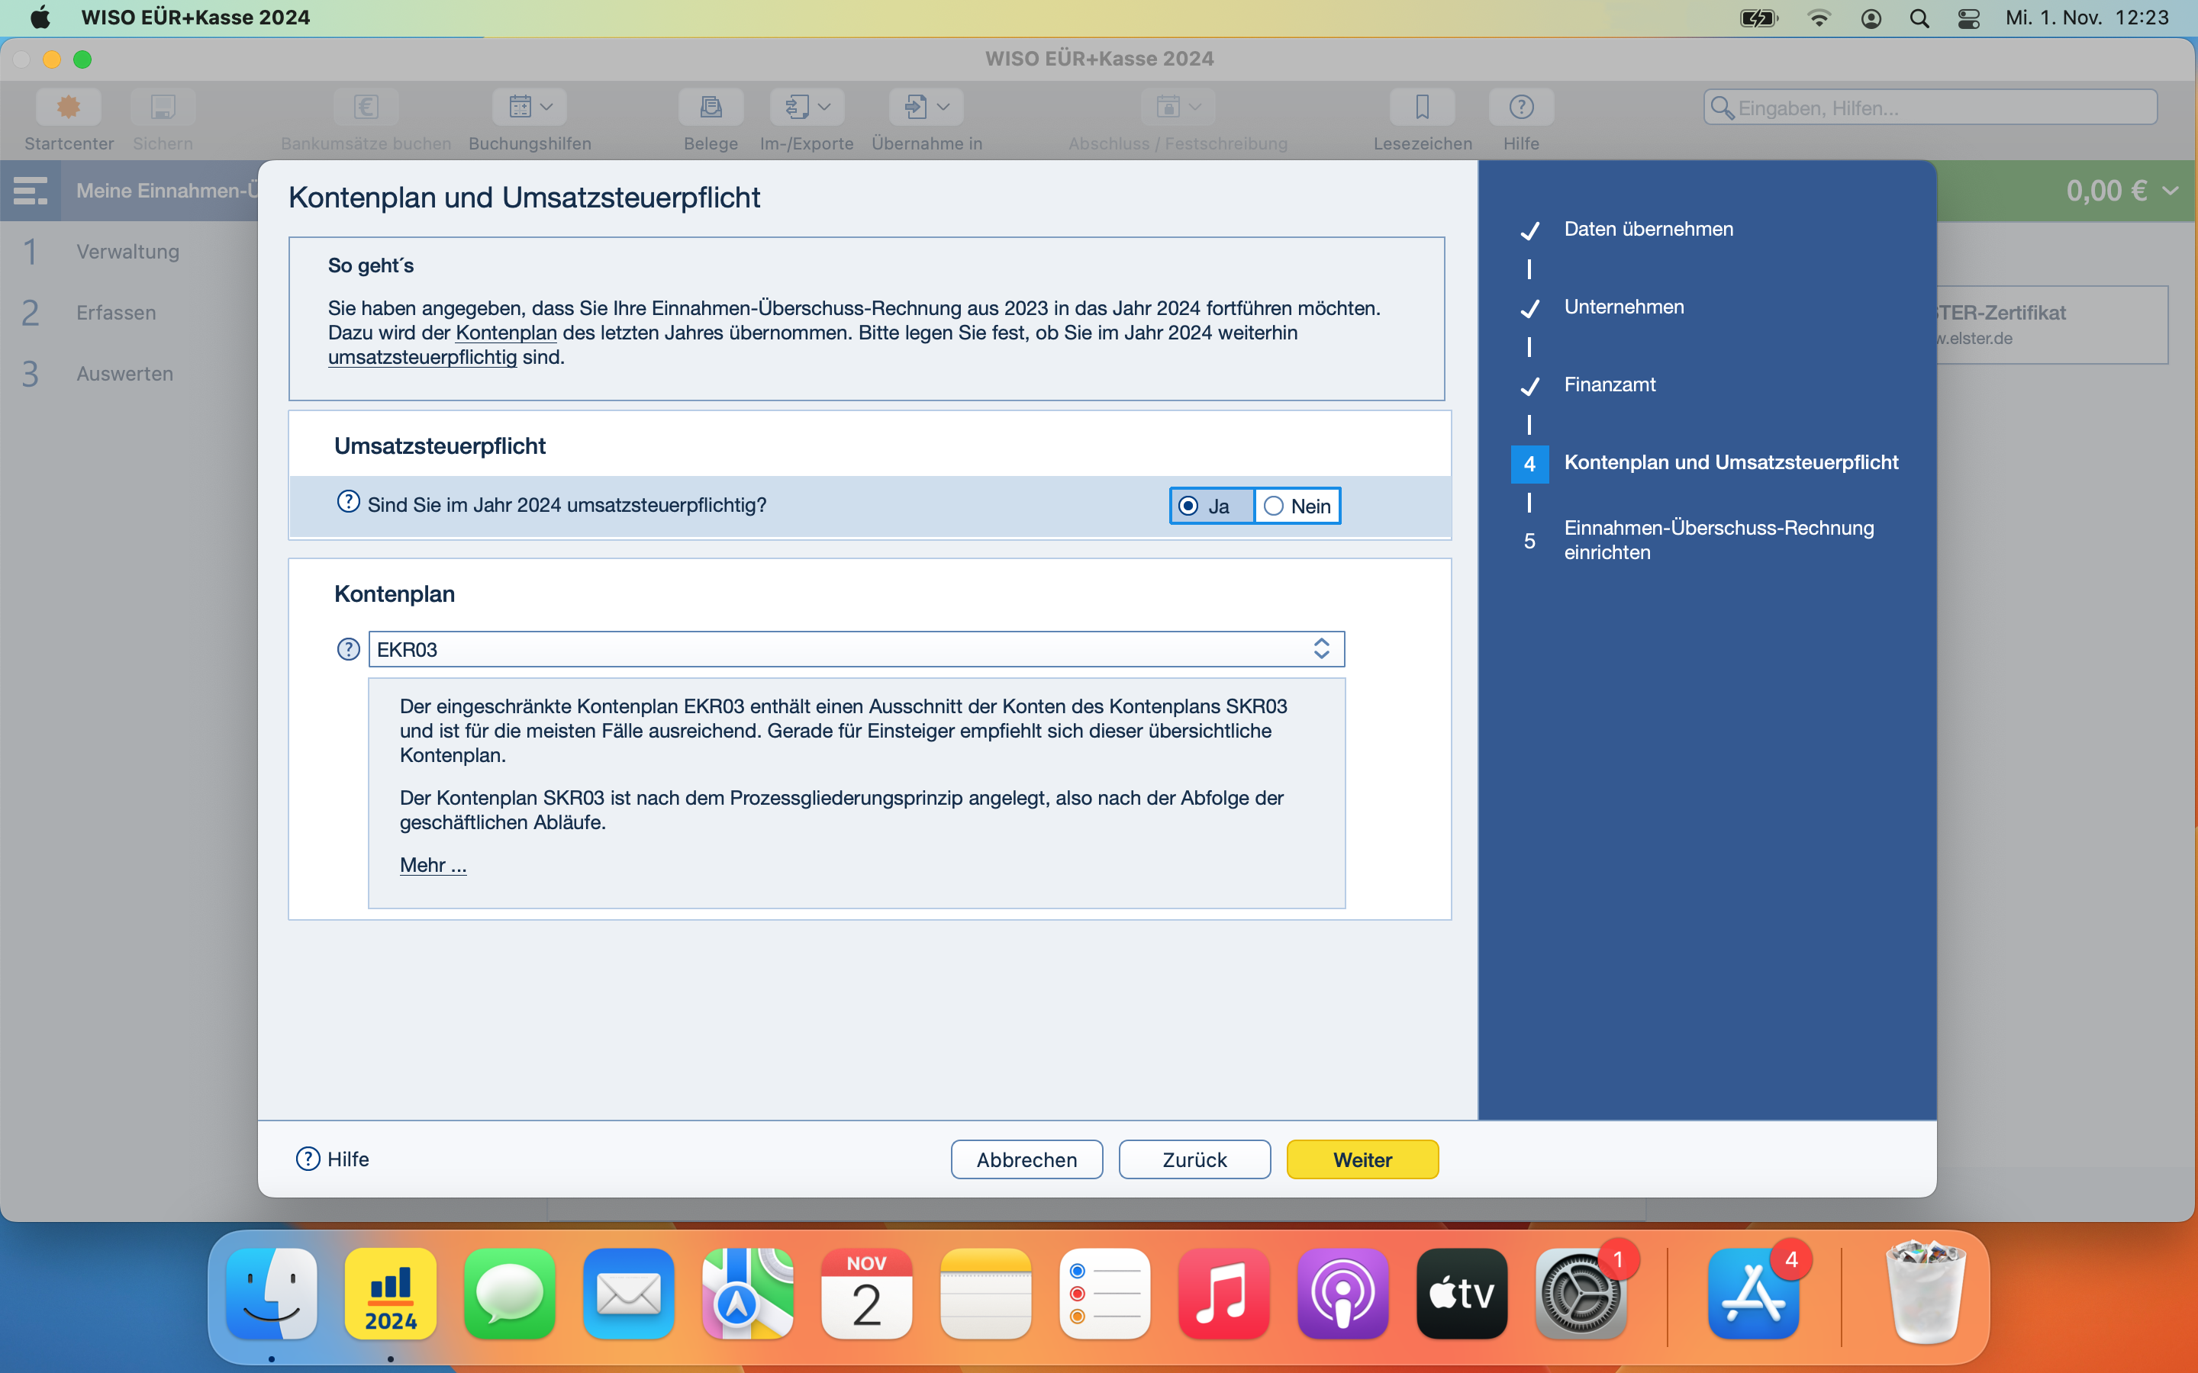Open Finder from the Dock
Screen dimensions: 2198x1373
pos(272,1293)
